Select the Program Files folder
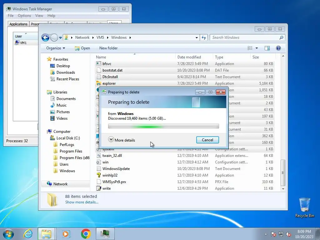The width and height of the screenshot is (320, 240). (71, 151)
